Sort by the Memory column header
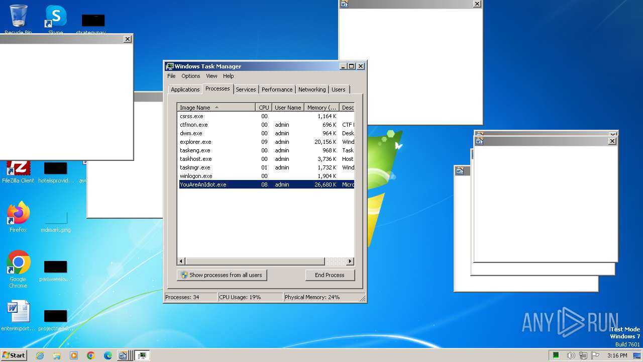This screenshot has width=643, height=362. [x=322, y=108]
